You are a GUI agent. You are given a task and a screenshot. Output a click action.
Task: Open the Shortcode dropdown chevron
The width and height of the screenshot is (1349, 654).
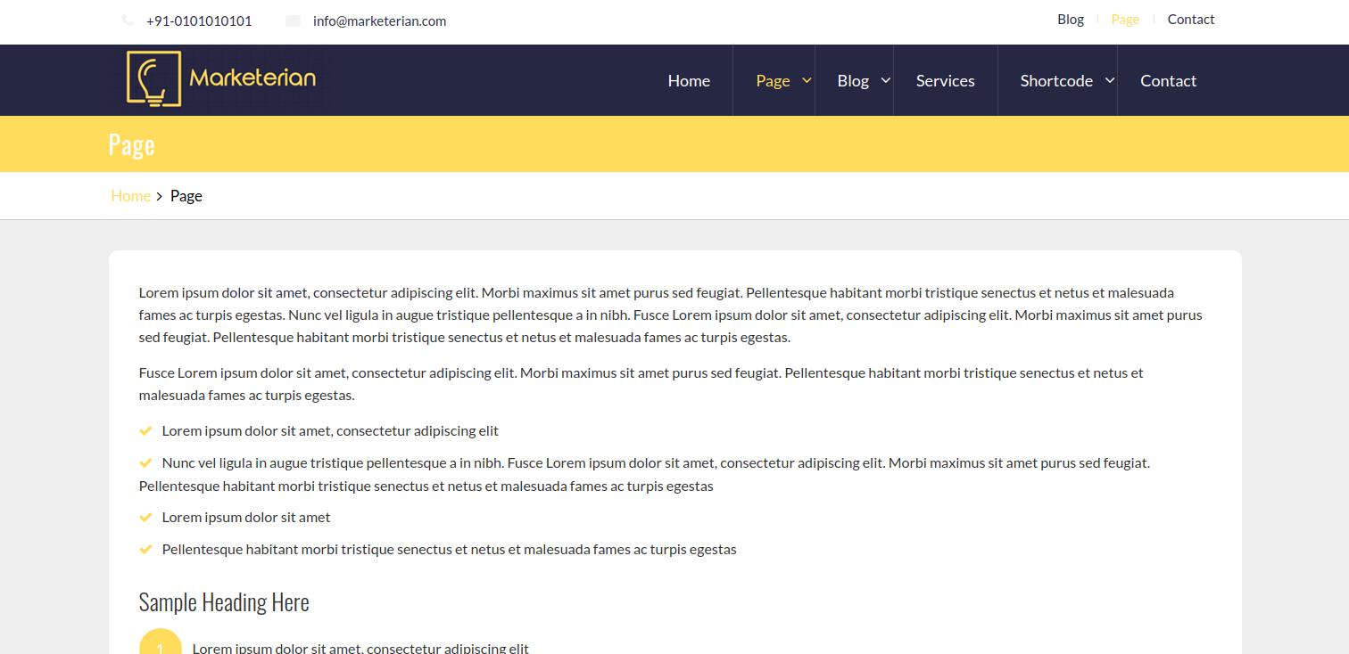point(1110,80)
